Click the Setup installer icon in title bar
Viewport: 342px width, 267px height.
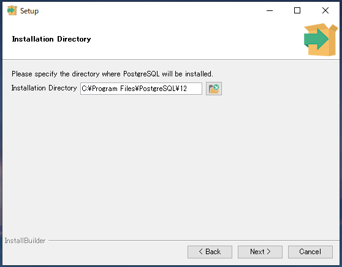coord(12,10)
